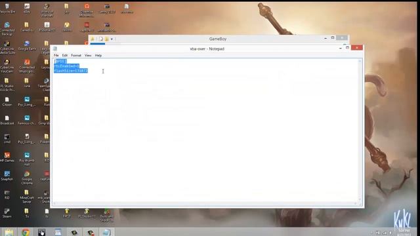Click the highlighted rtcEnabled line in Notepad
Viewport: 420px width, 236px height.
click(x=66, y=66)
